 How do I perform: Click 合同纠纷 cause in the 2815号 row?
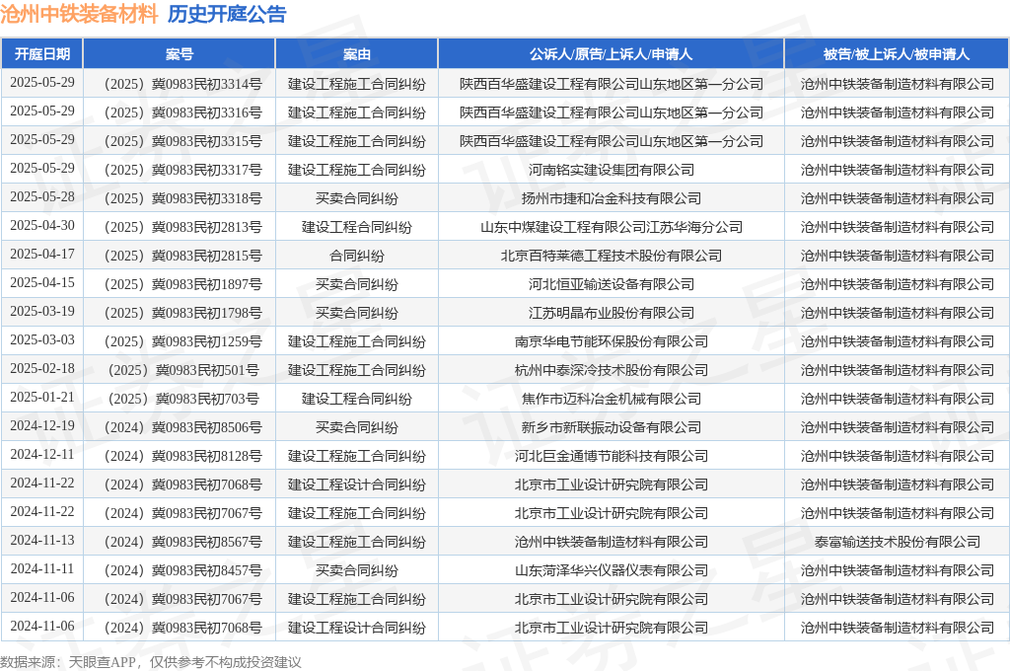357,256
